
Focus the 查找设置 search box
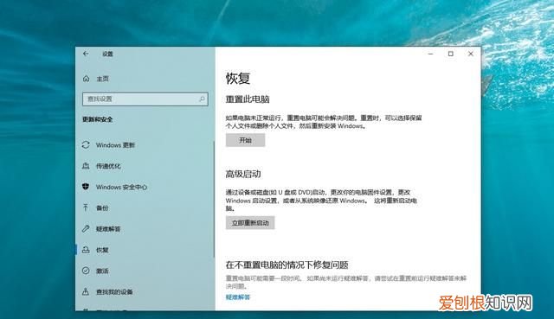tap(145, 99)
